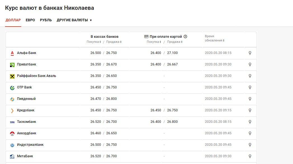Show Райффайзен Банк Аваль location pin
This screenshot has width=293, height=164.
pos(250,76)
